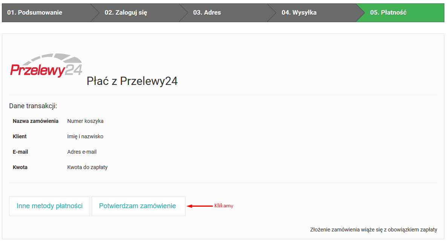
Task: Click the Adres e-mail value
Action: (x=82, y=152)
